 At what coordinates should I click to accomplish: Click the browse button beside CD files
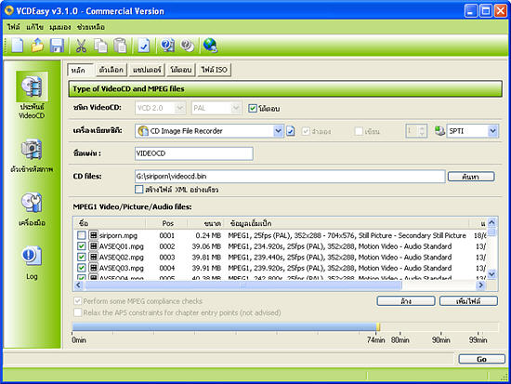pyautogui.click(x=471, y=177)
